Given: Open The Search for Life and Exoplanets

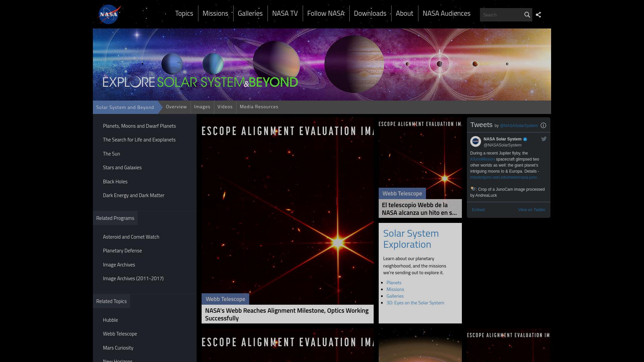Looking at the screenshot, I should tap(139, 140).
